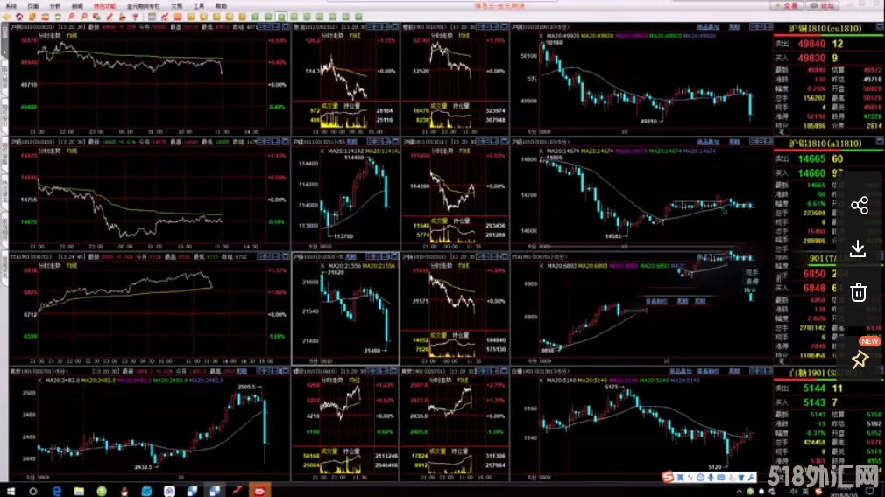Click the red line chart toolbar icon

tap(165, 17)
